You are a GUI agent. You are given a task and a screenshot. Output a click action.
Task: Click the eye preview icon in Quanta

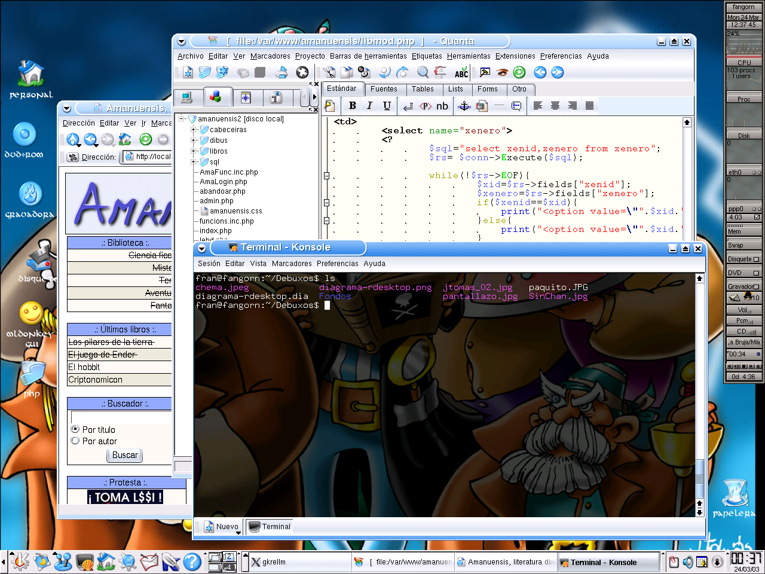(502, 72)
